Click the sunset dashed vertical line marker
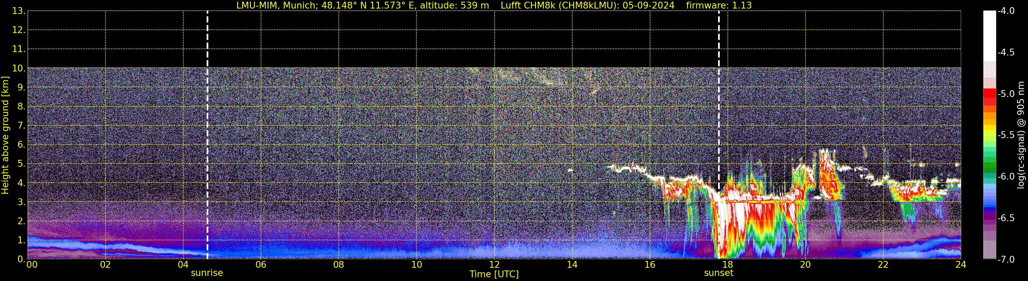Viewport: 1028px width, 281px height. [719, 135]
